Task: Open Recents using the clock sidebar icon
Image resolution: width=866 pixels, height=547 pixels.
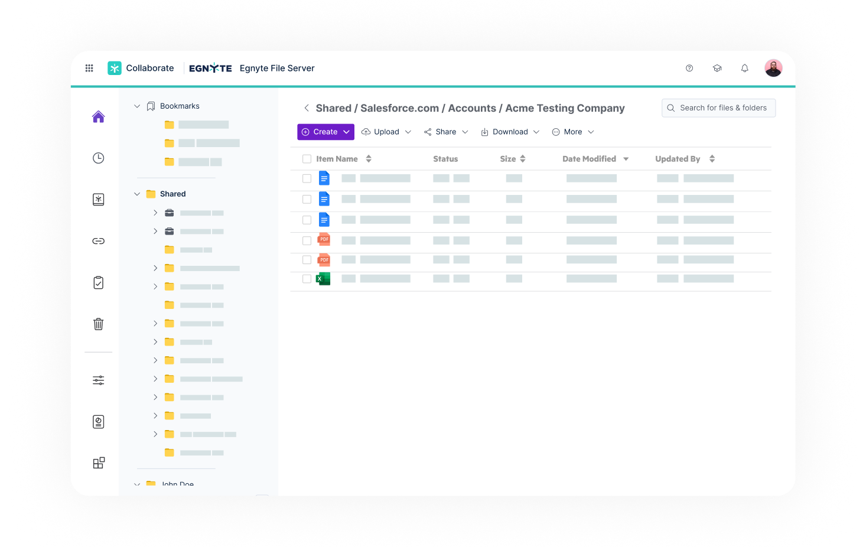Action: coord(98,158)
